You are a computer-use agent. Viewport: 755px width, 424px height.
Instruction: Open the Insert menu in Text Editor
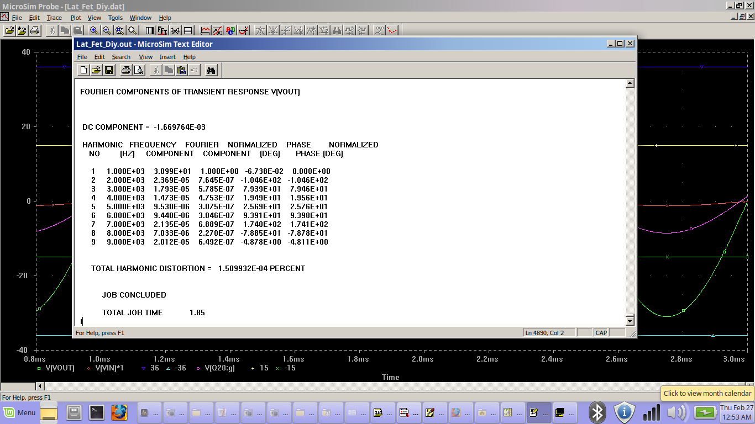click(x=167, y=57)
